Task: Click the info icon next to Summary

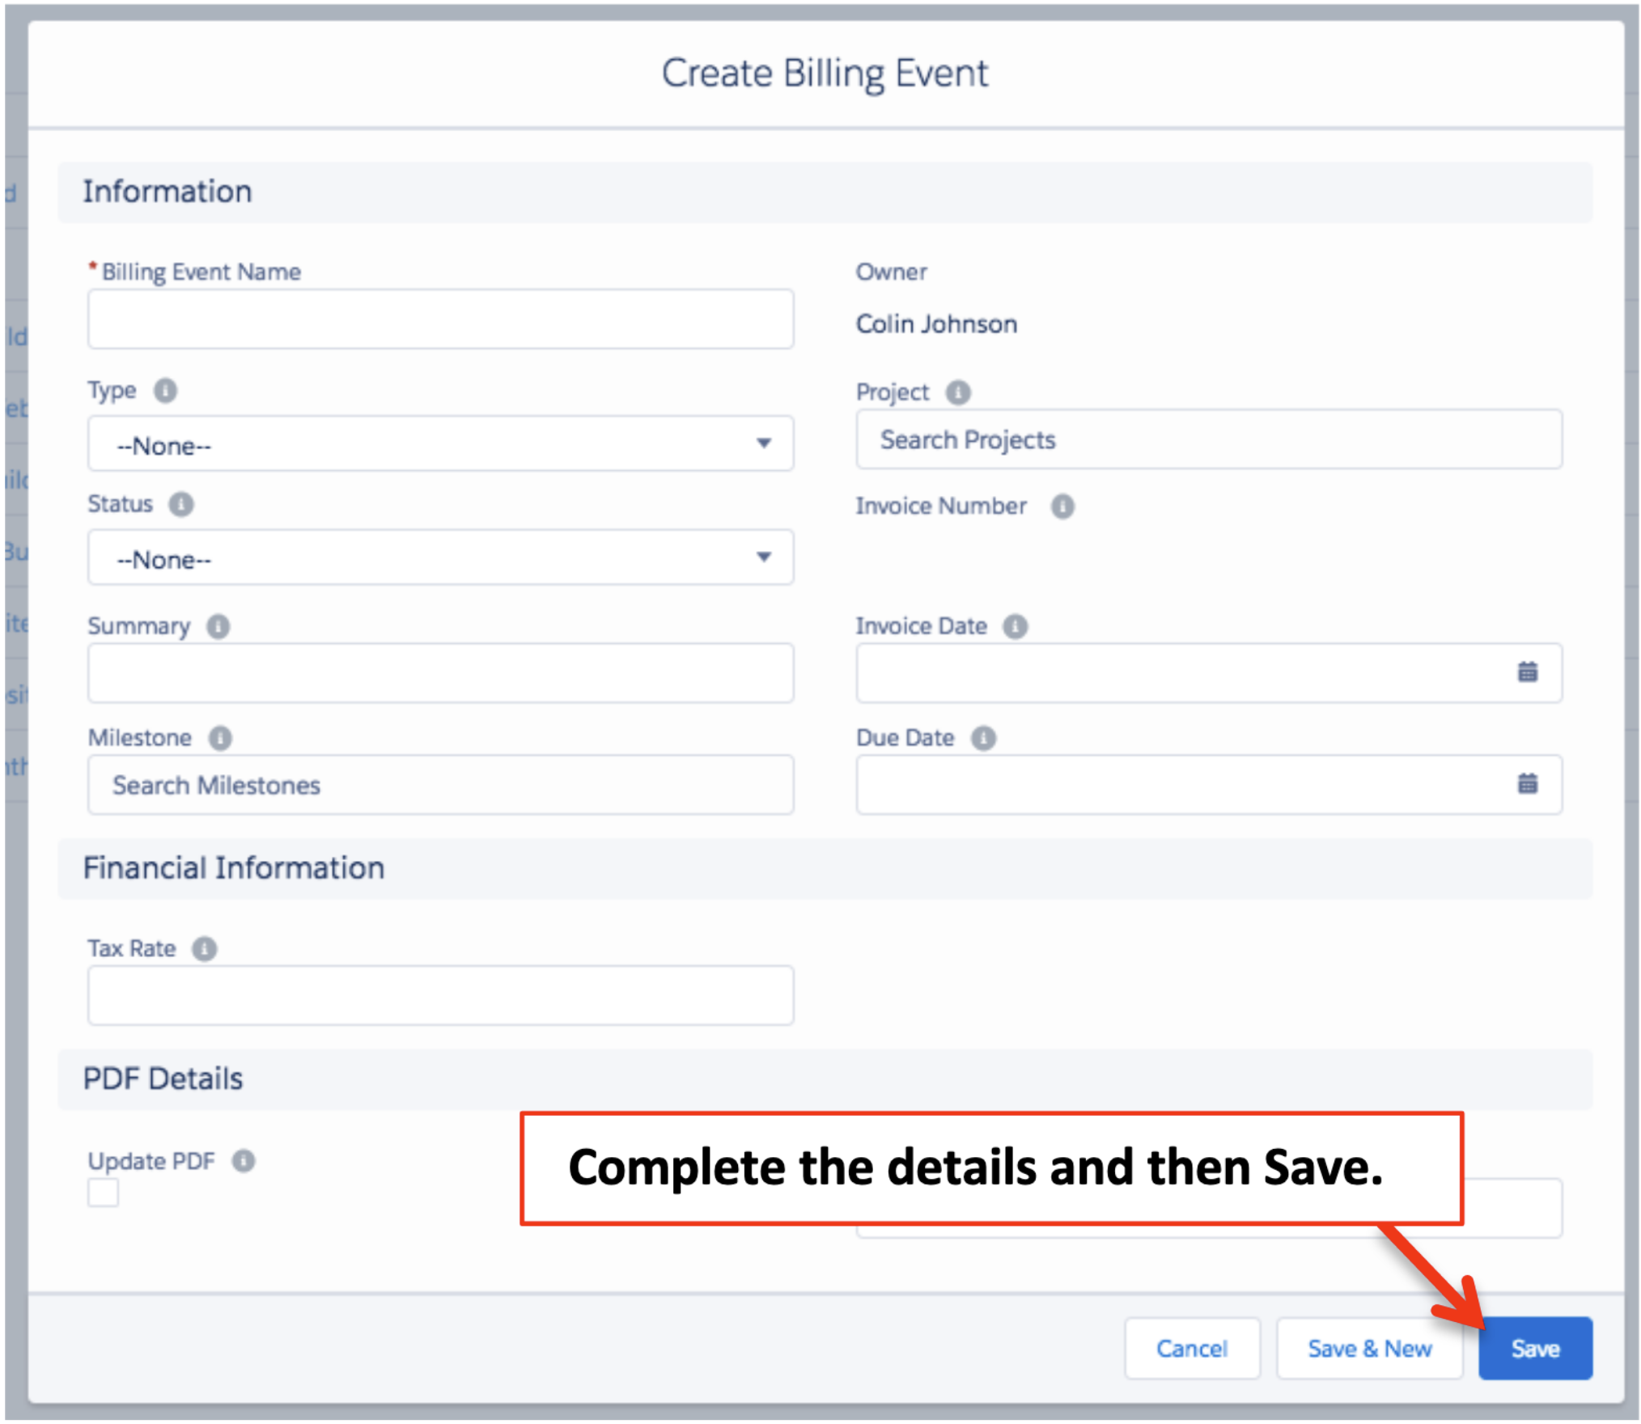Action: 217,625
